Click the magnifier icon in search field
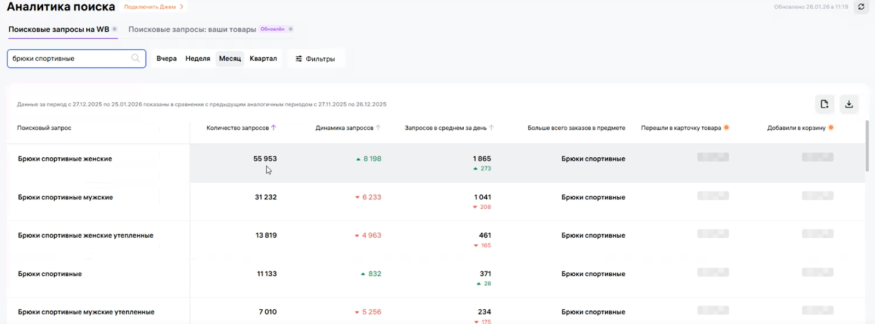Image resolution: width=875 pixels, height=324 pixels. [x=136, y=58]
